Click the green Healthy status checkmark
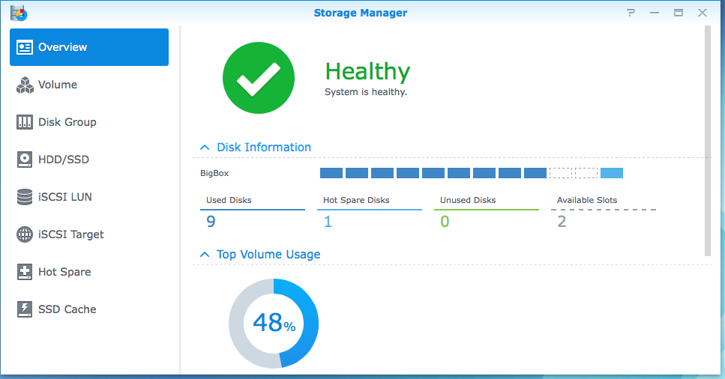 (x=258, y=79)
